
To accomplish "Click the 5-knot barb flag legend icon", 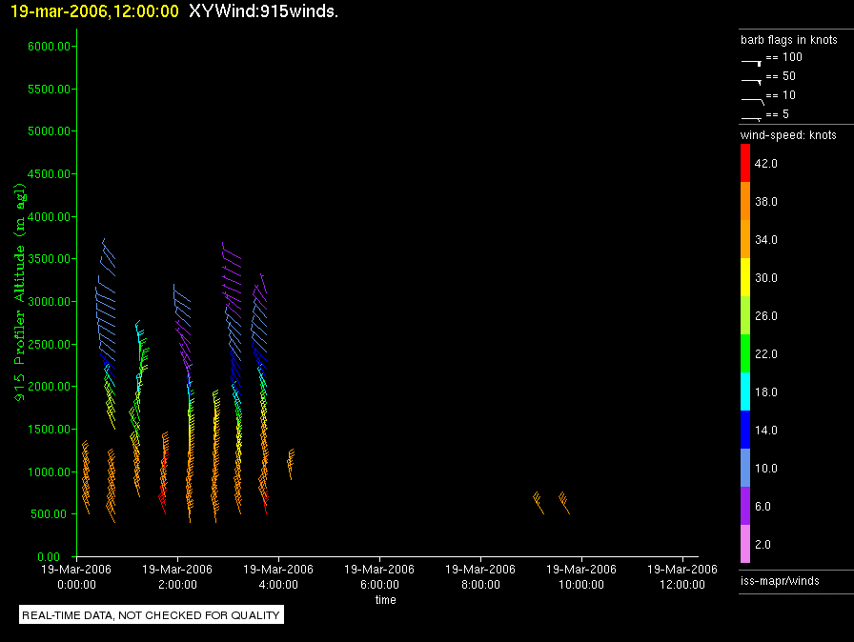I will point(752,117).
